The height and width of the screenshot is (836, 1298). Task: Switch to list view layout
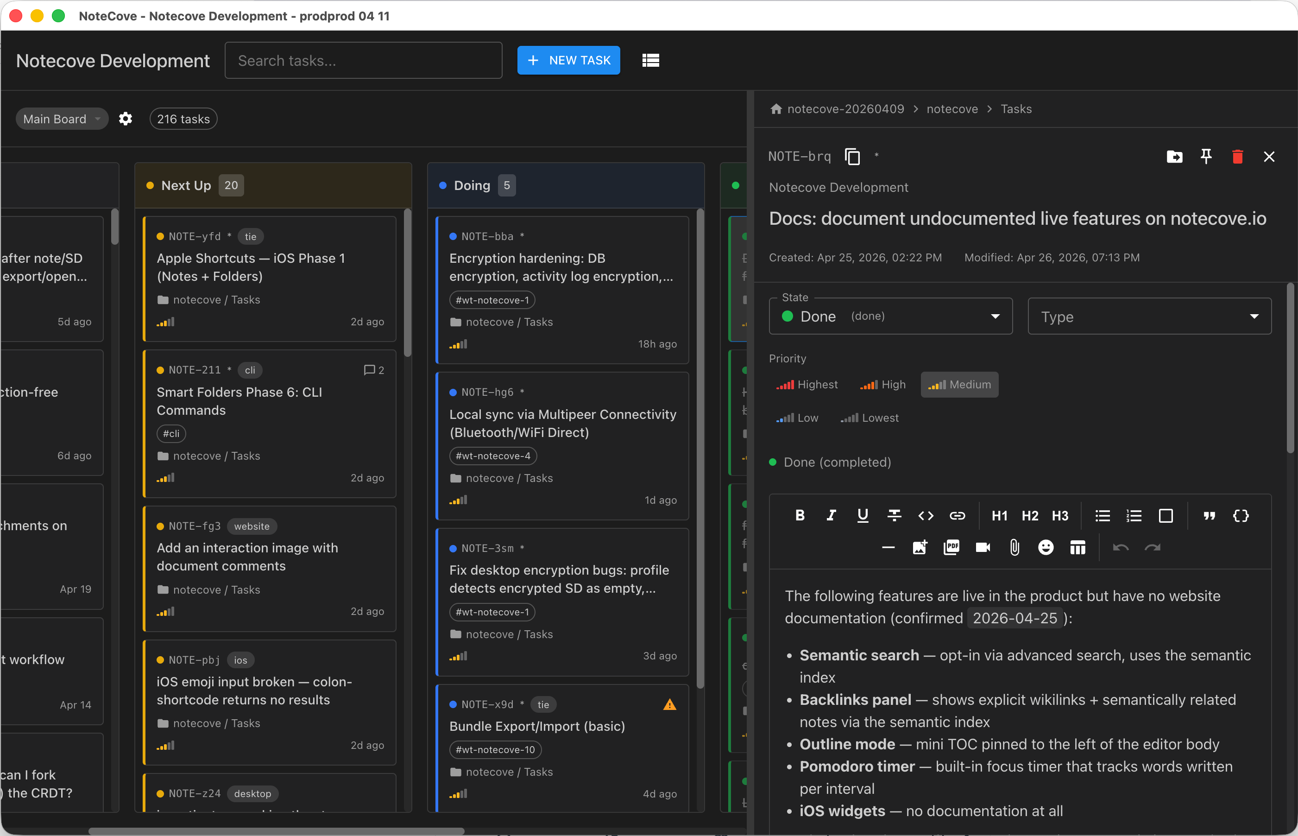[650, 60]
